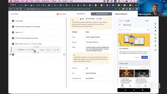Open three-dot menu on In the news card

click(148, 68)
